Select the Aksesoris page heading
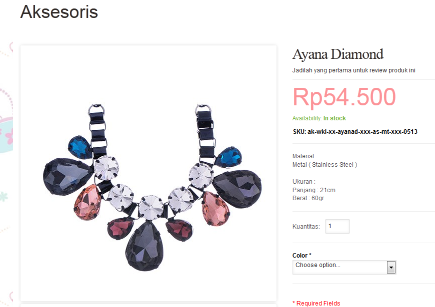The width and height of the screenshot is (435, 307). click(59, 12)
